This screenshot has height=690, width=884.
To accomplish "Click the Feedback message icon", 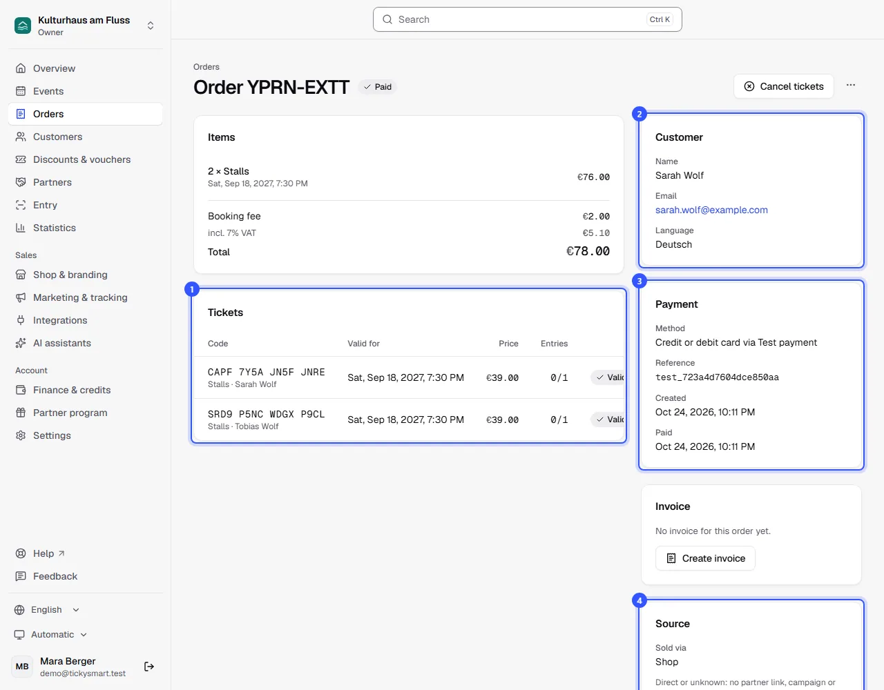I will pyautogui.click(x=21, y=576).
